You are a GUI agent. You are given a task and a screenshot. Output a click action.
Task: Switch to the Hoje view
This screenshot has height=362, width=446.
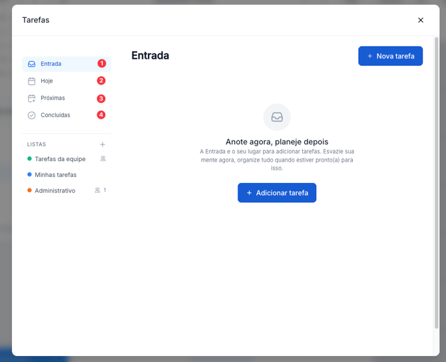(x=47, y=81)
